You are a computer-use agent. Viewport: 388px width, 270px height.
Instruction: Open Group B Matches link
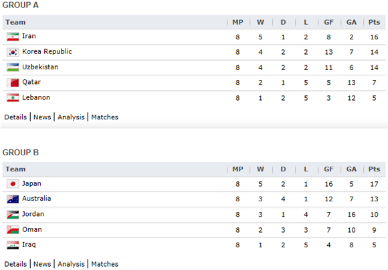[104, 264]
